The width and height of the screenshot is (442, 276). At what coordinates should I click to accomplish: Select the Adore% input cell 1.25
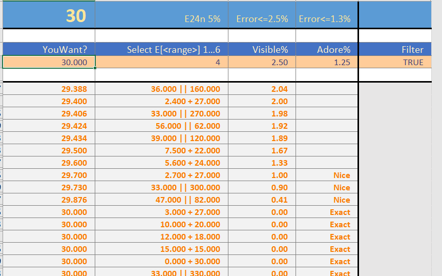[x=327, y=62]
